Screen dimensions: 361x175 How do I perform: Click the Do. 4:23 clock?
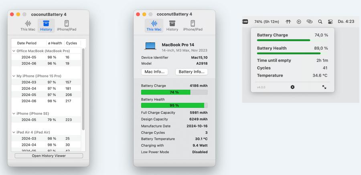coord(346,21)
